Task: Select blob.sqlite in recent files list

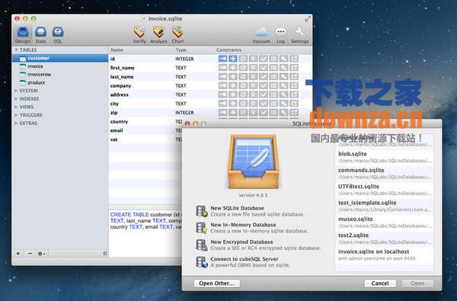Action: pos(384,157)
